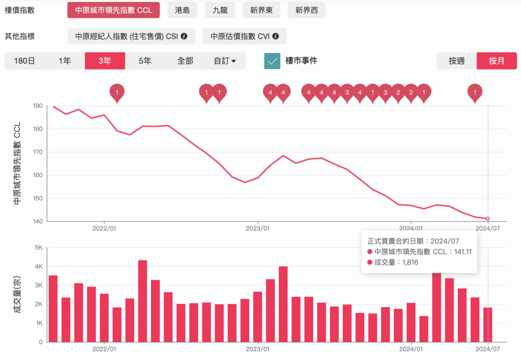521x360 pixels.
Task: Open the rightmost event marker near 2024/06
Action: tap(475, 93)
